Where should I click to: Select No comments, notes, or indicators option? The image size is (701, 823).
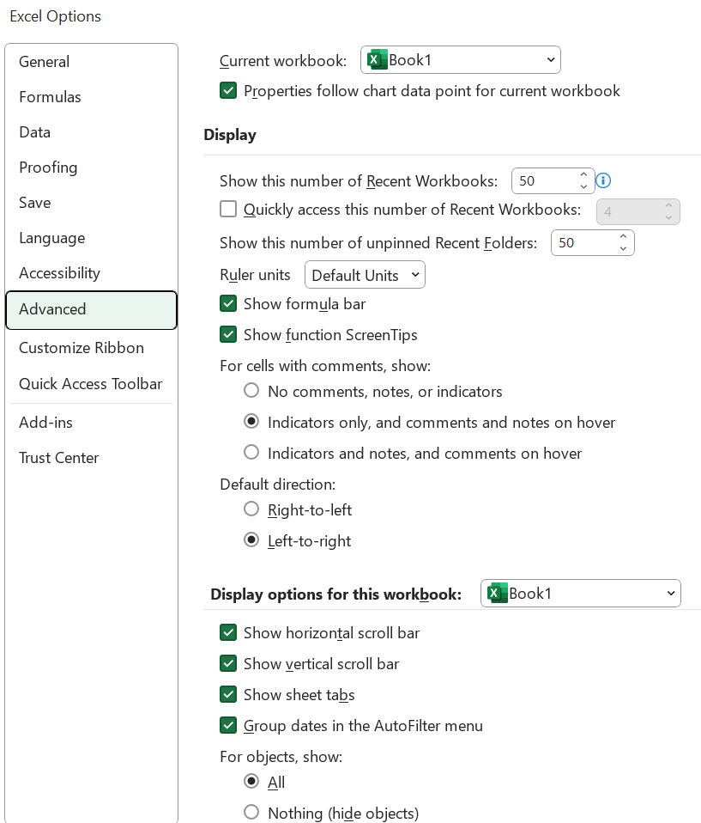251,391
